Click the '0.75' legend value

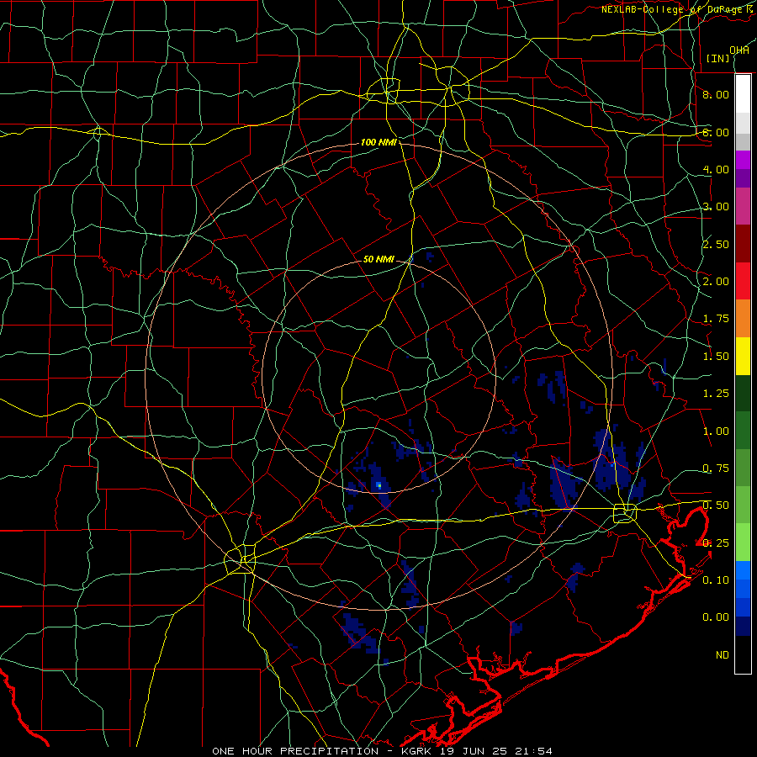click(x=716, y=468)
